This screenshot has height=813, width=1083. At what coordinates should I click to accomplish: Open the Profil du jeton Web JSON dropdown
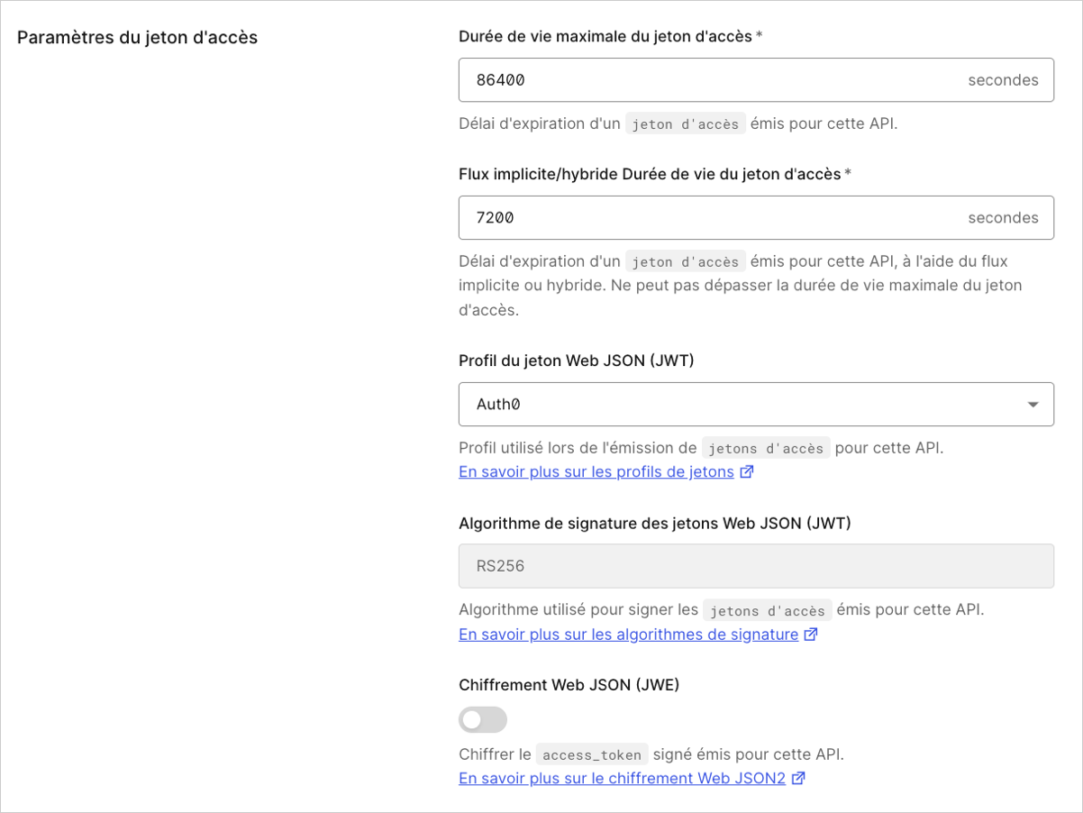[x=756, y=404]
